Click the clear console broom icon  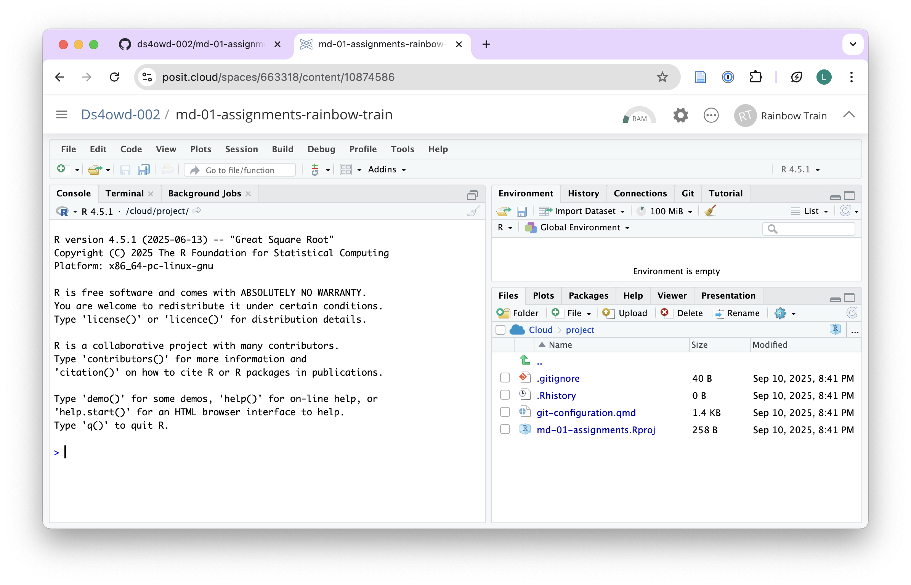(473, 211)
